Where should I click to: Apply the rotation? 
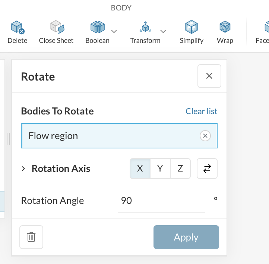(186, 237)
